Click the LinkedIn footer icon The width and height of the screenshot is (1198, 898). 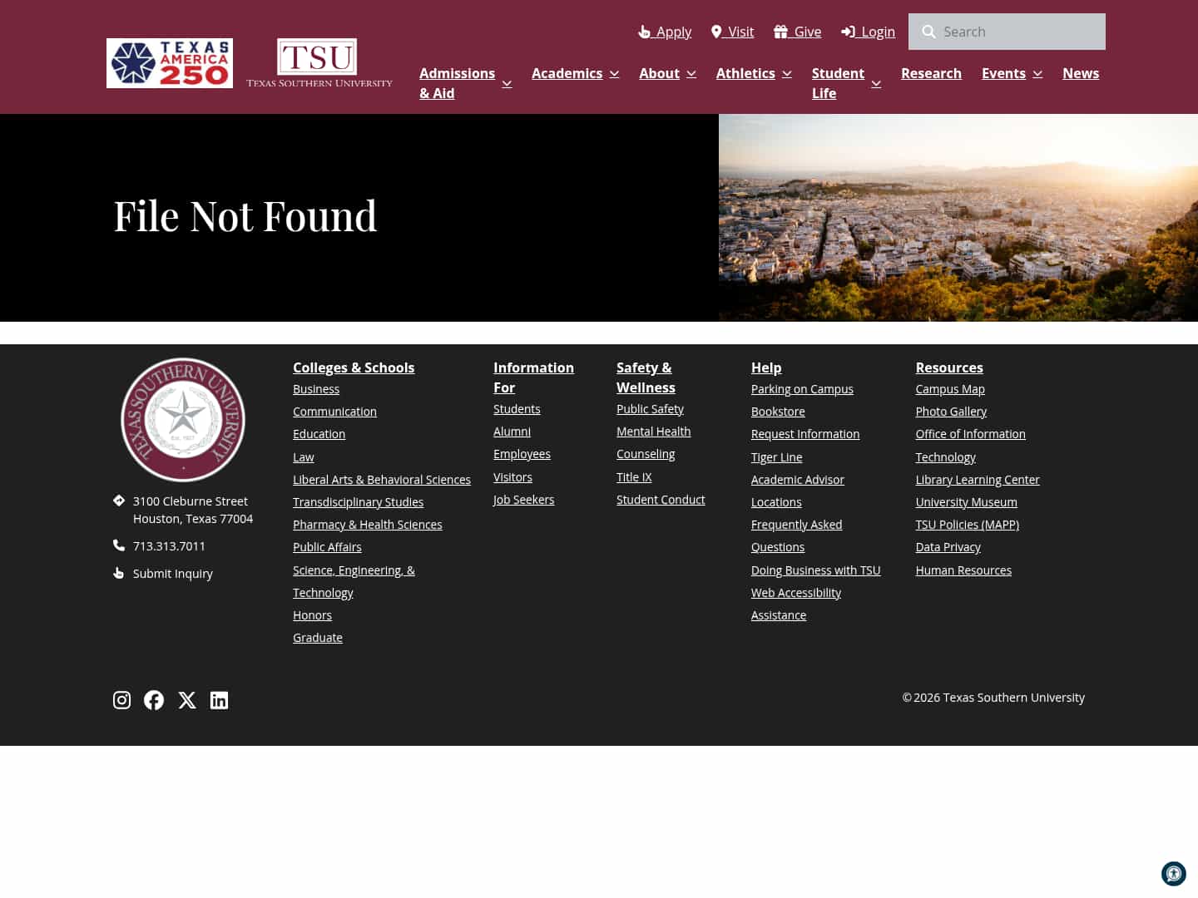[x=219, y=700]
